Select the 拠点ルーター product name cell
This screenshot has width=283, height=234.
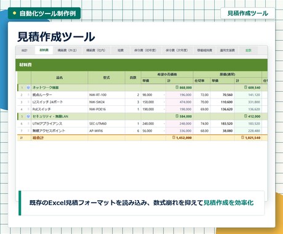point(60,95)
